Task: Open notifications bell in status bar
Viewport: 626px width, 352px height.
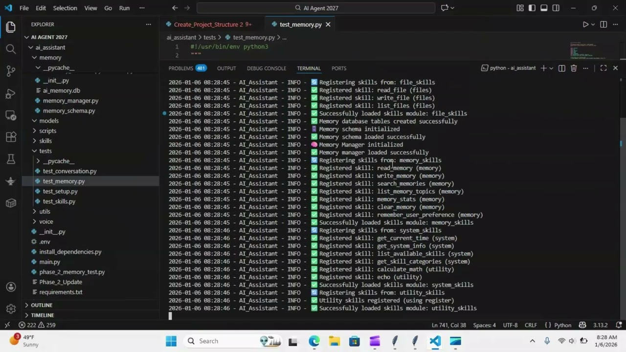Action: [x=619, y=325]
